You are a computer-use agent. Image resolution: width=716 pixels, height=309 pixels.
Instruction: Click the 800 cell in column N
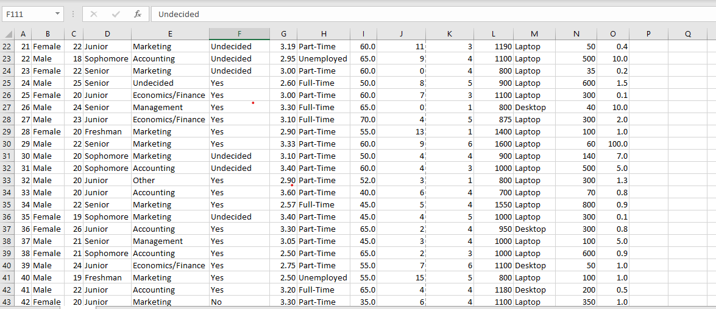[x=576, y=204]
